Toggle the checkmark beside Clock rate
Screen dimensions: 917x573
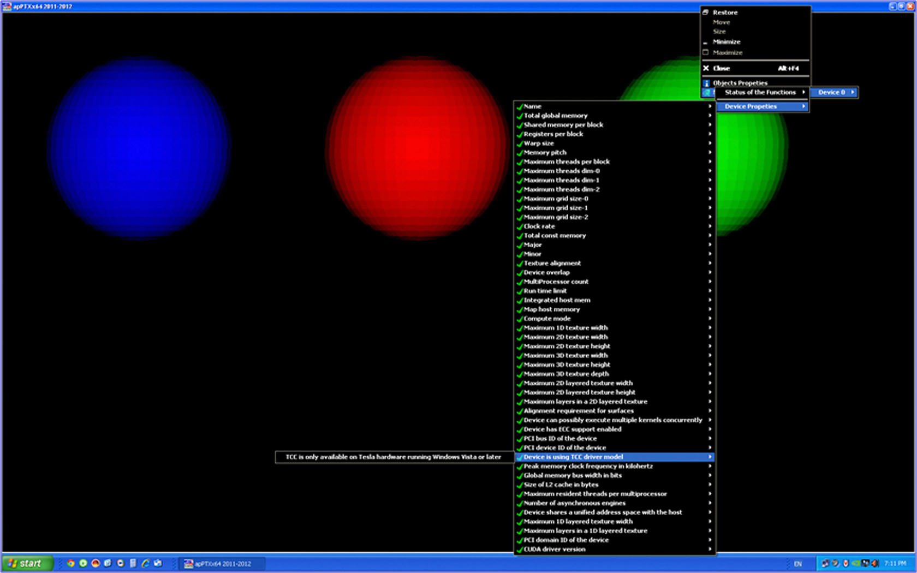click(520, 226)
